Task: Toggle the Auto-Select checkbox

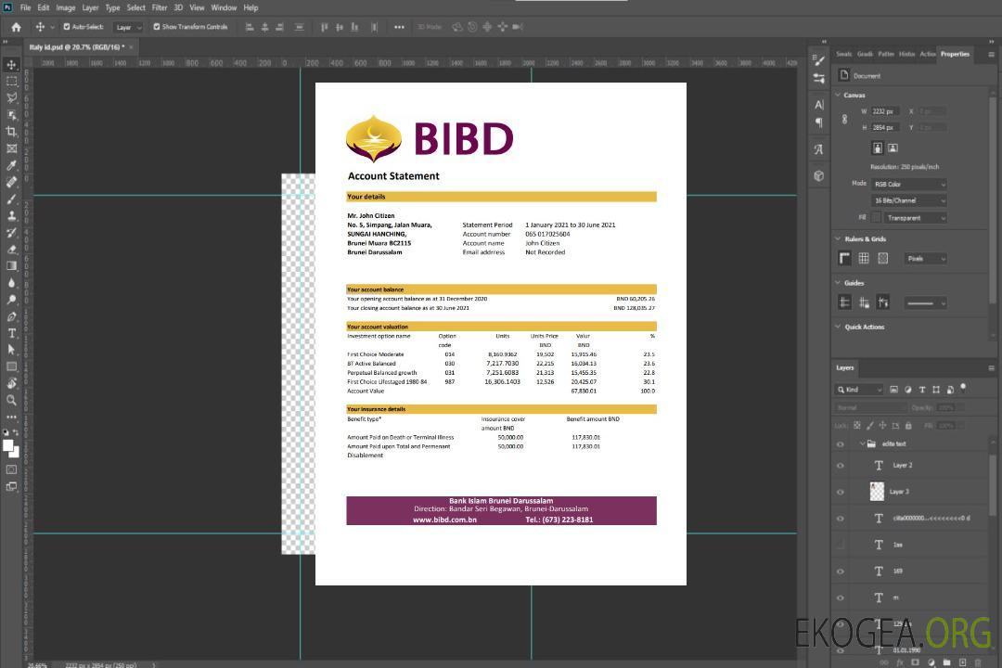Action: [x=67, y=27]
